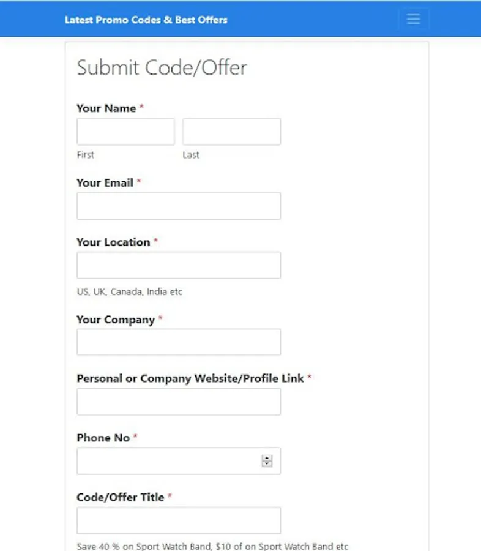
Task: Focus the Website/Profile Link input
Action: [x=179, y=401]
